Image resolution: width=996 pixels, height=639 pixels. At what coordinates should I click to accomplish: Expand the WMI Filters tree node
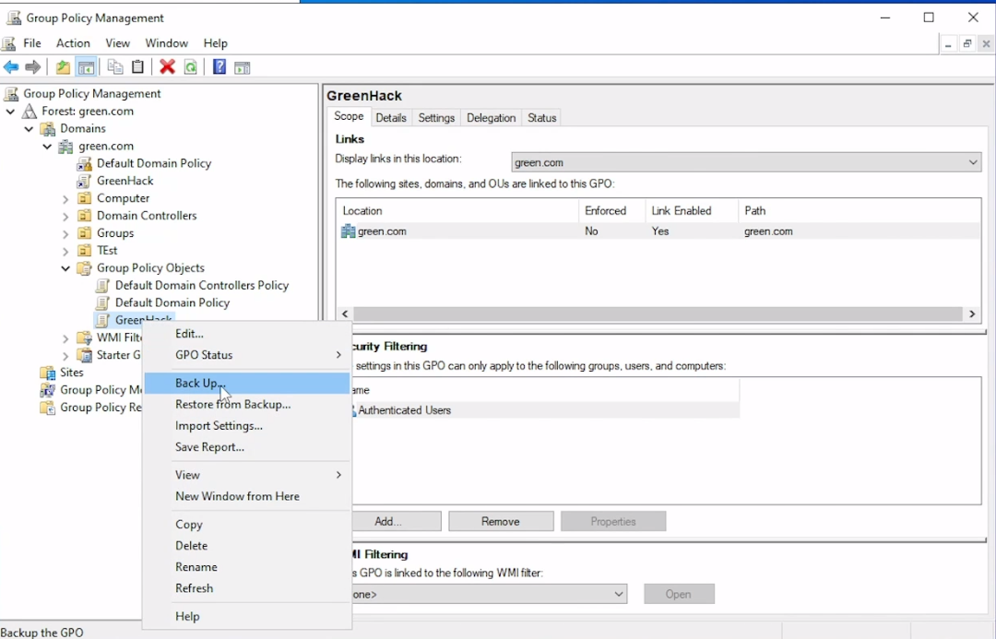(65, 337)
